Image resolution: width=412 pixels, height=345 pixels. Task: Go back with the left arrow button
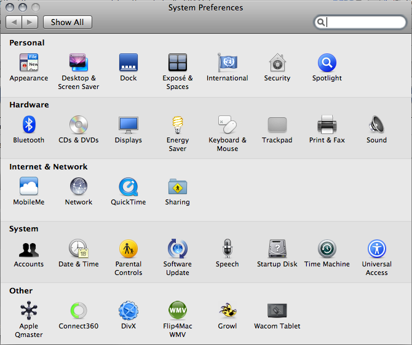coord(14,22)
